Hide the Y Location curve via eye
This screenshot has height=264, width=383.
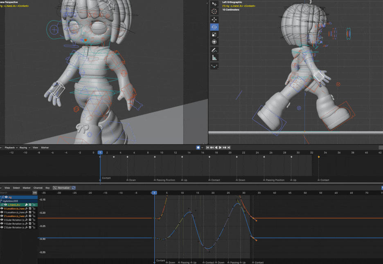pos(2,212)
